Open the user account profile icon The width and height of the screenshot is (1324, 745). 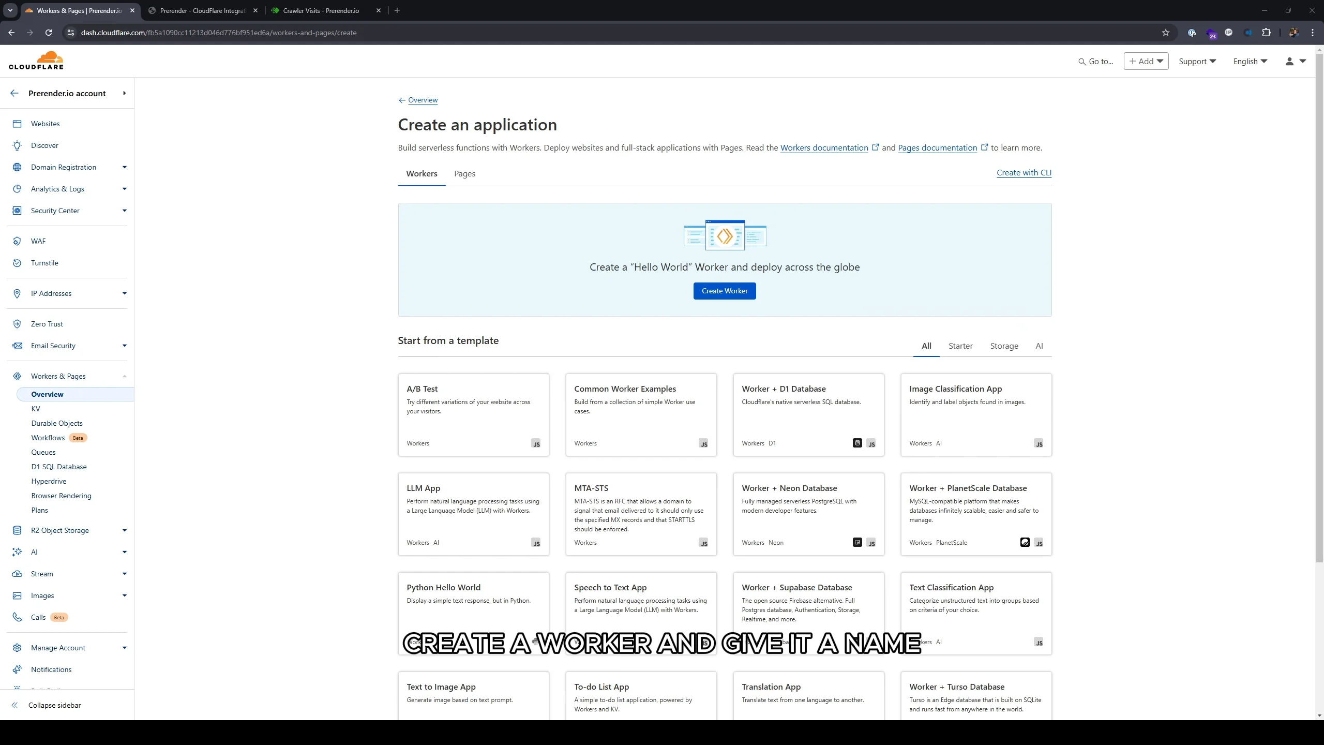click(x=1290, y=61)
